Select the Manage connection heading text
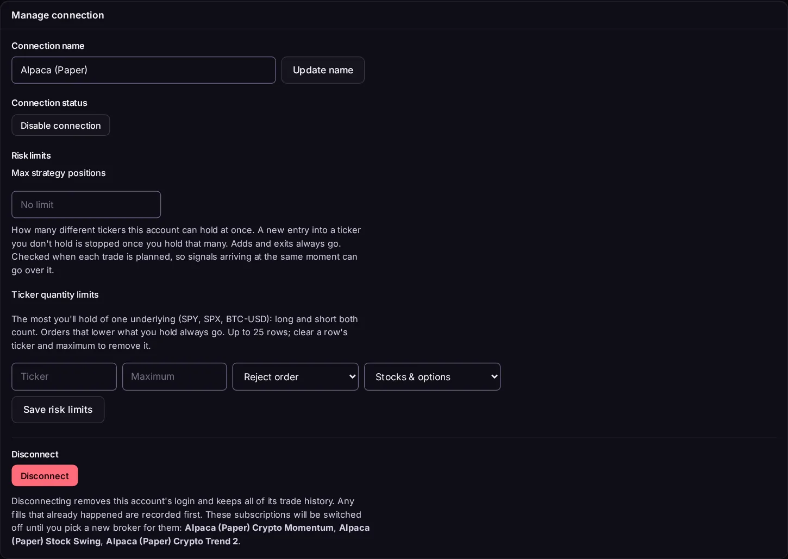This screenshot has width=788, height=559. [58, 15]
